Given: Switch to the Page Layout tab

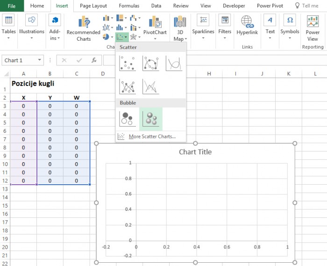Looking at the screenshot, I should pyautogui.click(x=93, y=6).
